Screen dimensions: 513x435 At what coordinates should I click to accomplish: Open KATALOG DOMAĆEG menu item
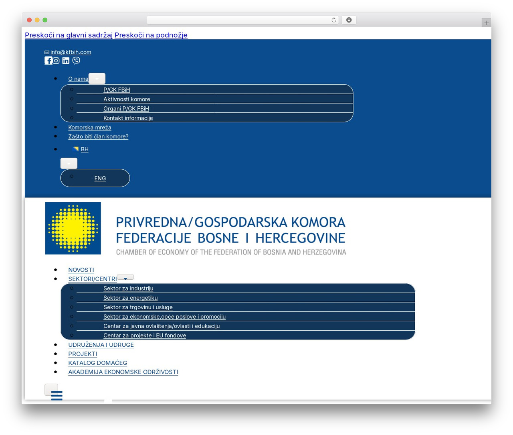98,363
